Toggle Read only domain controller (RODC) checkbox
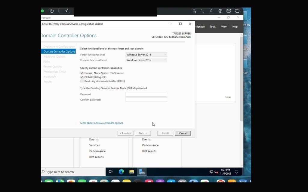Screen dimensions: 308x192 [82, 81]
